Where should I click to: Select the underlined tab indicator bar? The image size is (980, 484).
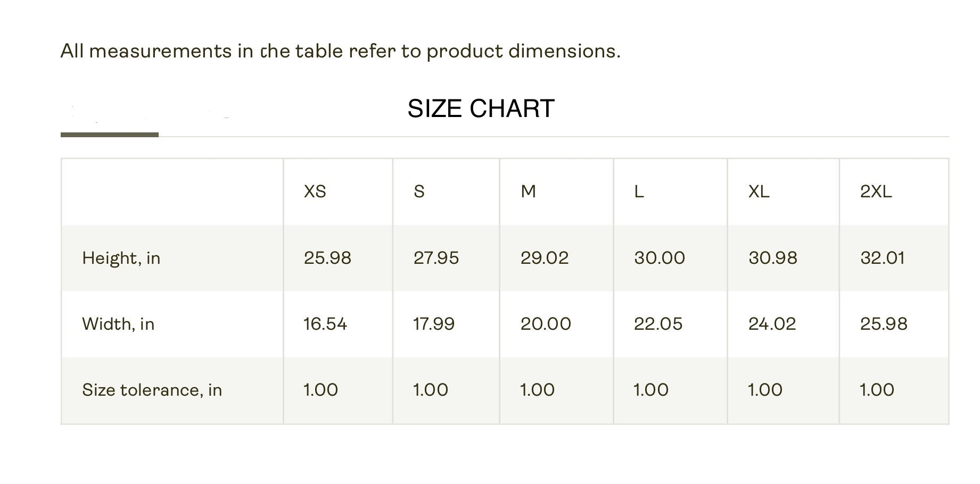click(110, 135)
